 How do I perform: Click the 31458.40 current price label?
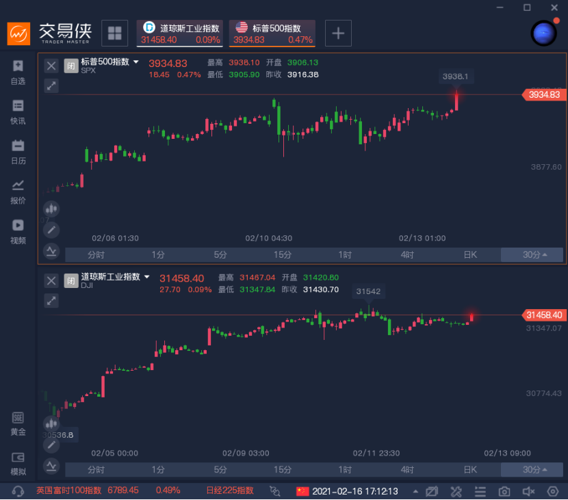pos(544,315)
